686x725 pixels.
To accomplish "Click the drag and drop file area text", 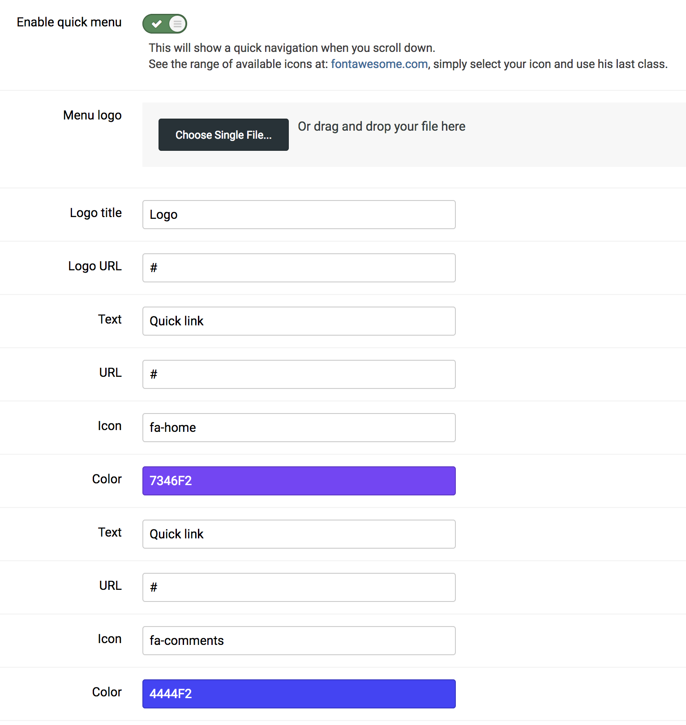I will (382, 127).
